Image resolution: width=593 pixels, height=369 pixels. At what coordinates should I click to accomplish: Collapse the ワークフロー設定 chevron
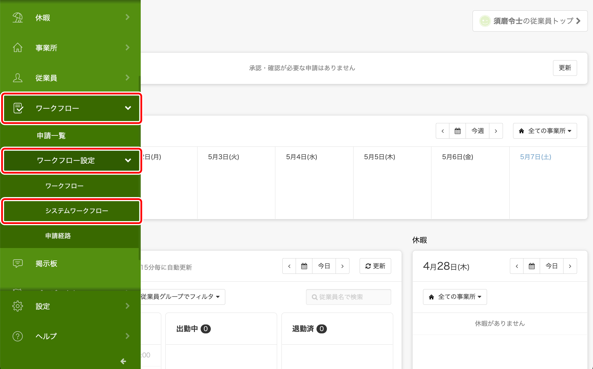coord(128,160)
